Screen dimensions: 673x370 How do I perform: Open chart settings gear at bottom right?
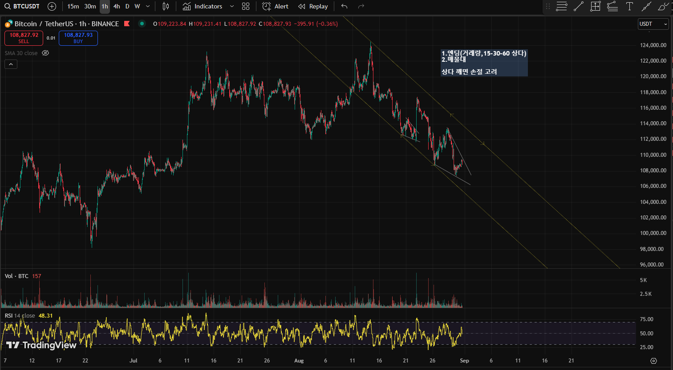(x=653, y=361)
